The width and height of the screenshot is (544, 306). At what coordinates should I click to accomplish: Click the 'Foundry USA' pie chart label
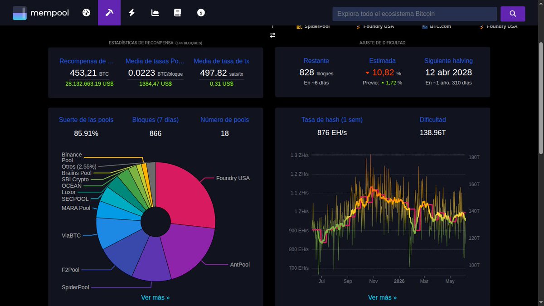(x=233, y=178)
